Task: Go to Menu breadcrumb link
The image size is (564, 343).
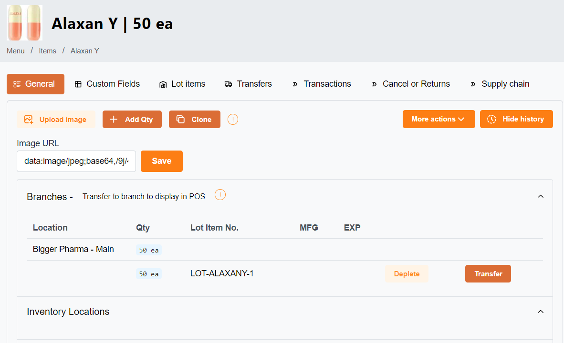Action: point(15,51)
